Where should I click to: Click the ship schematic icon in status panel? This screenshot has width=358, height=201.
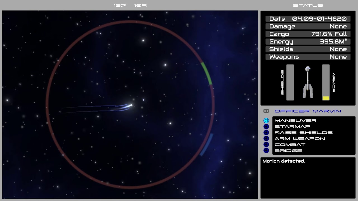pyautogui.click(x=308, y=82)
